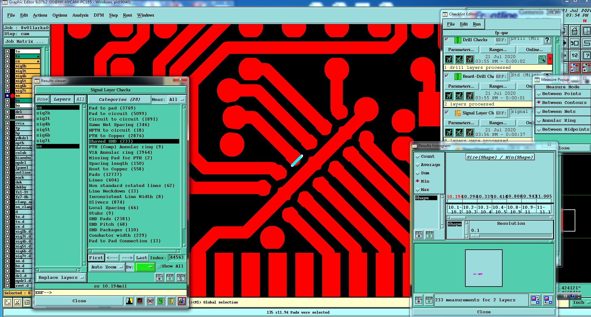Click the red alarm indicator in Drill Checks
Image resolution: width=591 pixels, height=317 pixels.
[550, 59]
